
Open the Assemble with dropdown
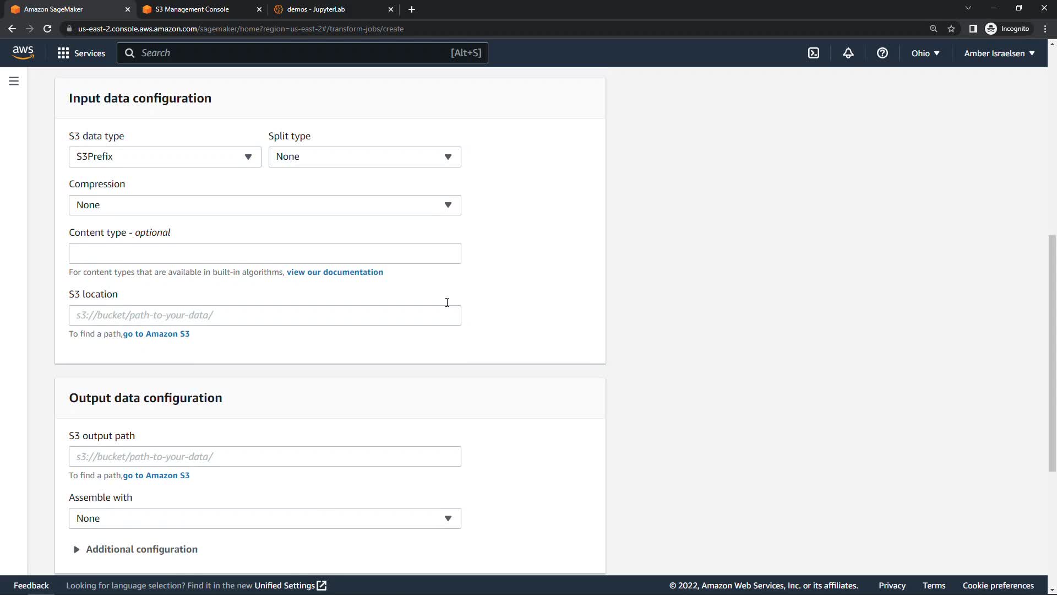coord(265,518)
